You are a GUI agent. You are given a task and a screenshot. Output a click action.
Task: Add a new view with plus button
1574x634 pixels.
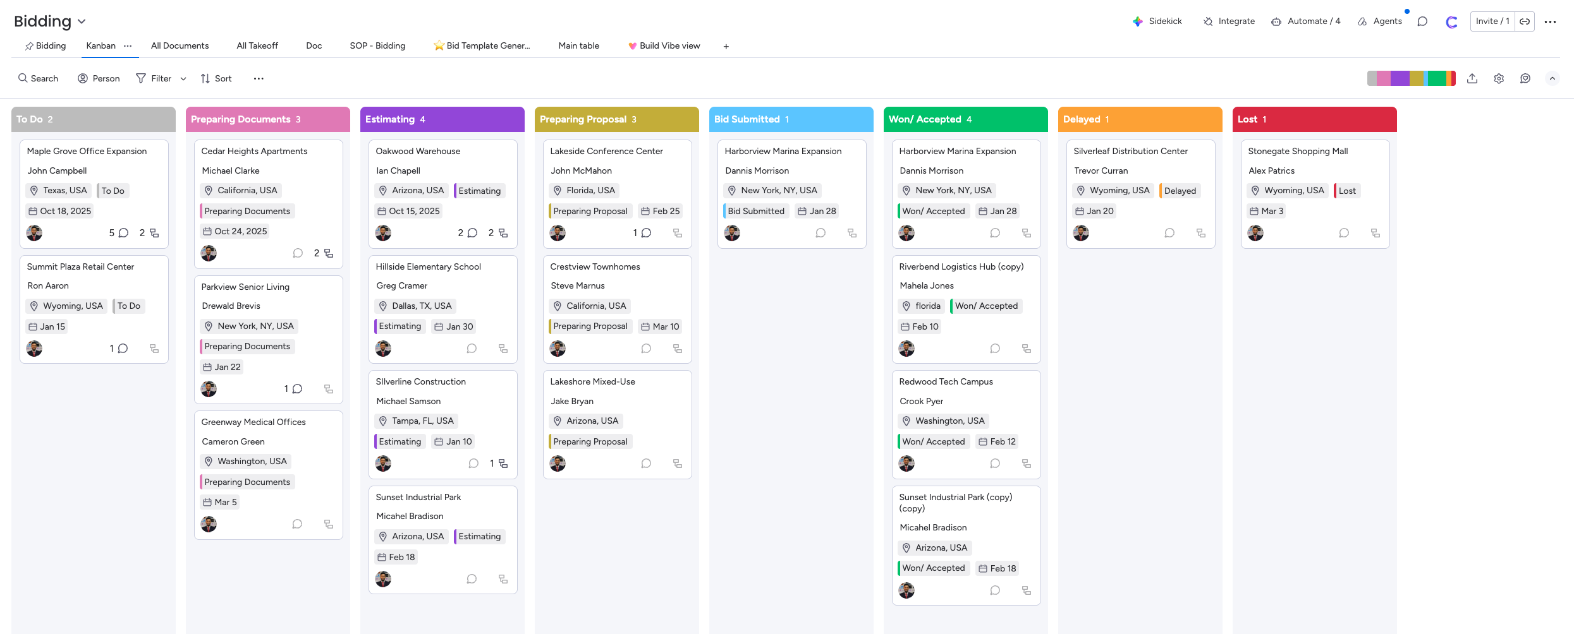726,46
